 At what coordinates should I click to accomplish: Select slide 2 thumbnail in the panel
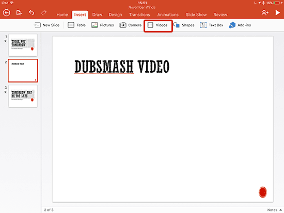click(23, 71)
